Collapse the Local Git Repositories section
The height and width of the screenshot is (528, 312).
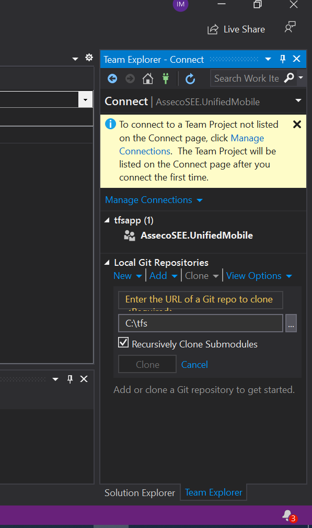[107, 262]
